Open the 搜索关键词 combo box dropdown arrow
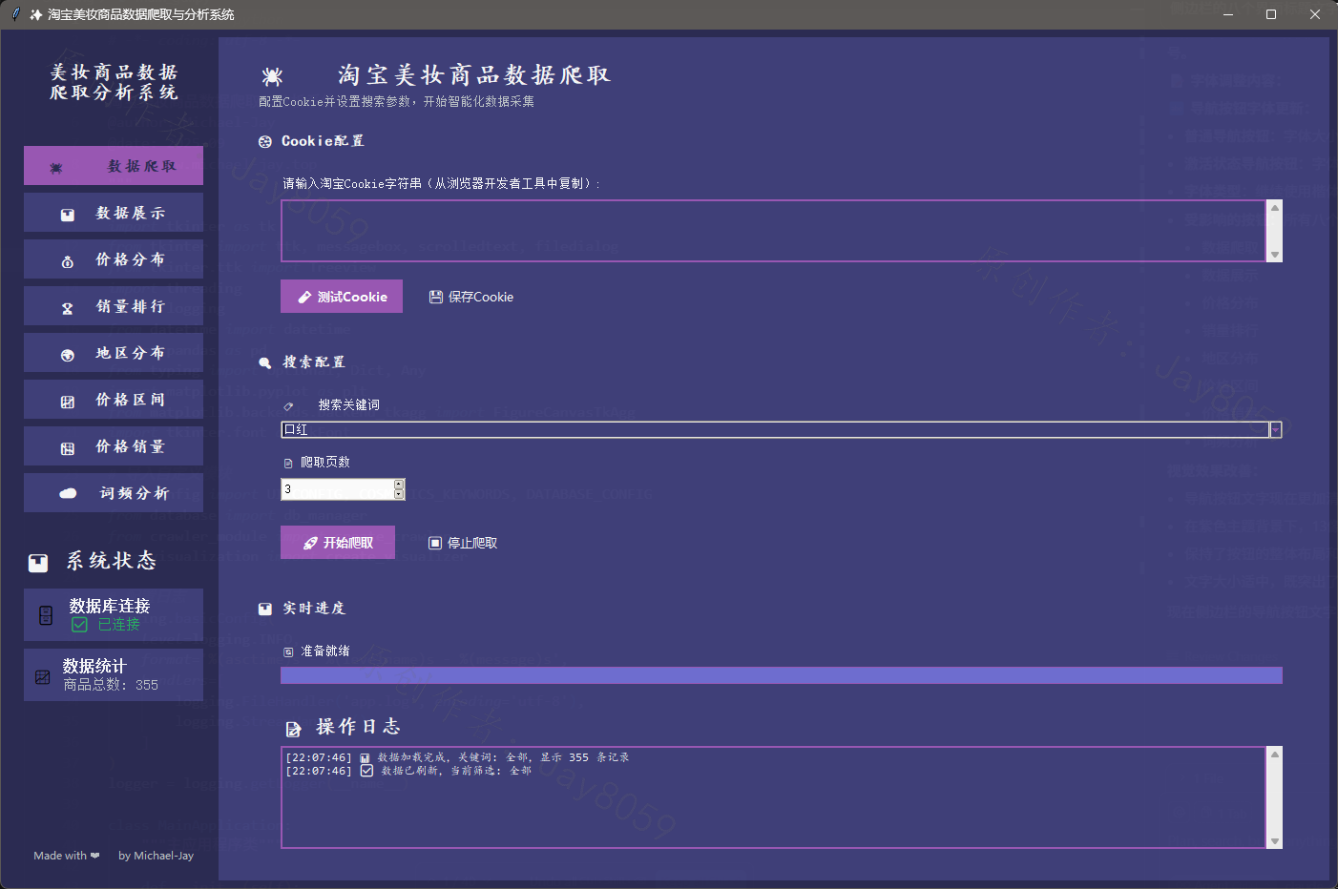The width and height of the screenshot is (1338, 889). coord(1275,430)
